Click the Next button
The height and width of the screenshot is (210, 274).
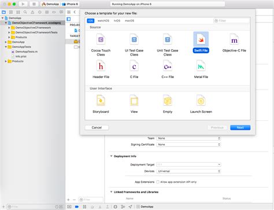click(240, 127)
